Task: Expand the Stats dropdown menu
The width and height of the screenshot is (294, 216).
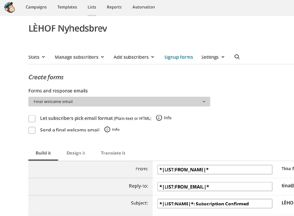Action: pos(37,57)
